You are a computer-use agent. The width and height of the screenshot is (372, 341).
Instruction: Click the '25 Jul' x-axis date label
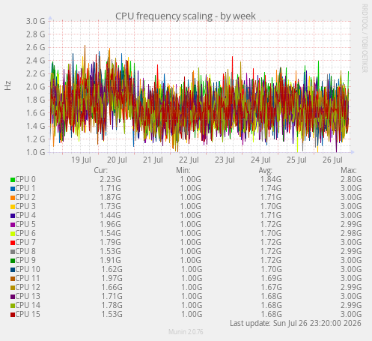click(x=296, y=160)
